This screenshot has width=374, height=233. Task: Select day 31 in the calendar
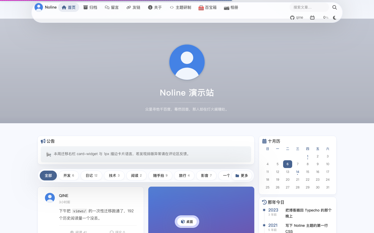328,187
